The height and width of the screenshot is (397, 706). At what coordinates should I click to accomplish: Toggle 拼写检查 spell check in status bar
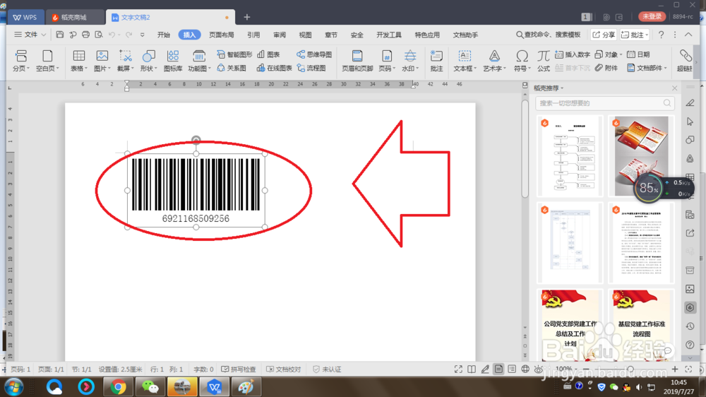click(238, 369)
